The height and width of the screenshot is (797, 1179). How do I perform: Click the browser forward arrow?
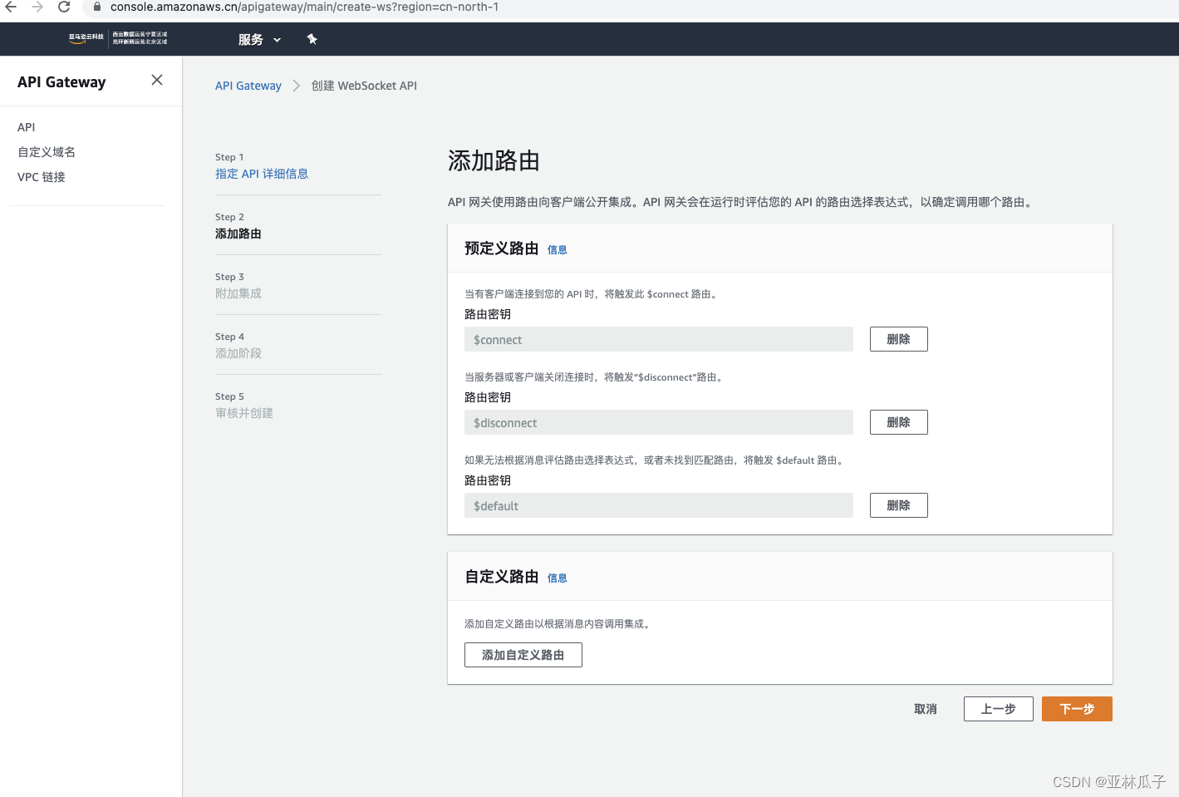37,7
